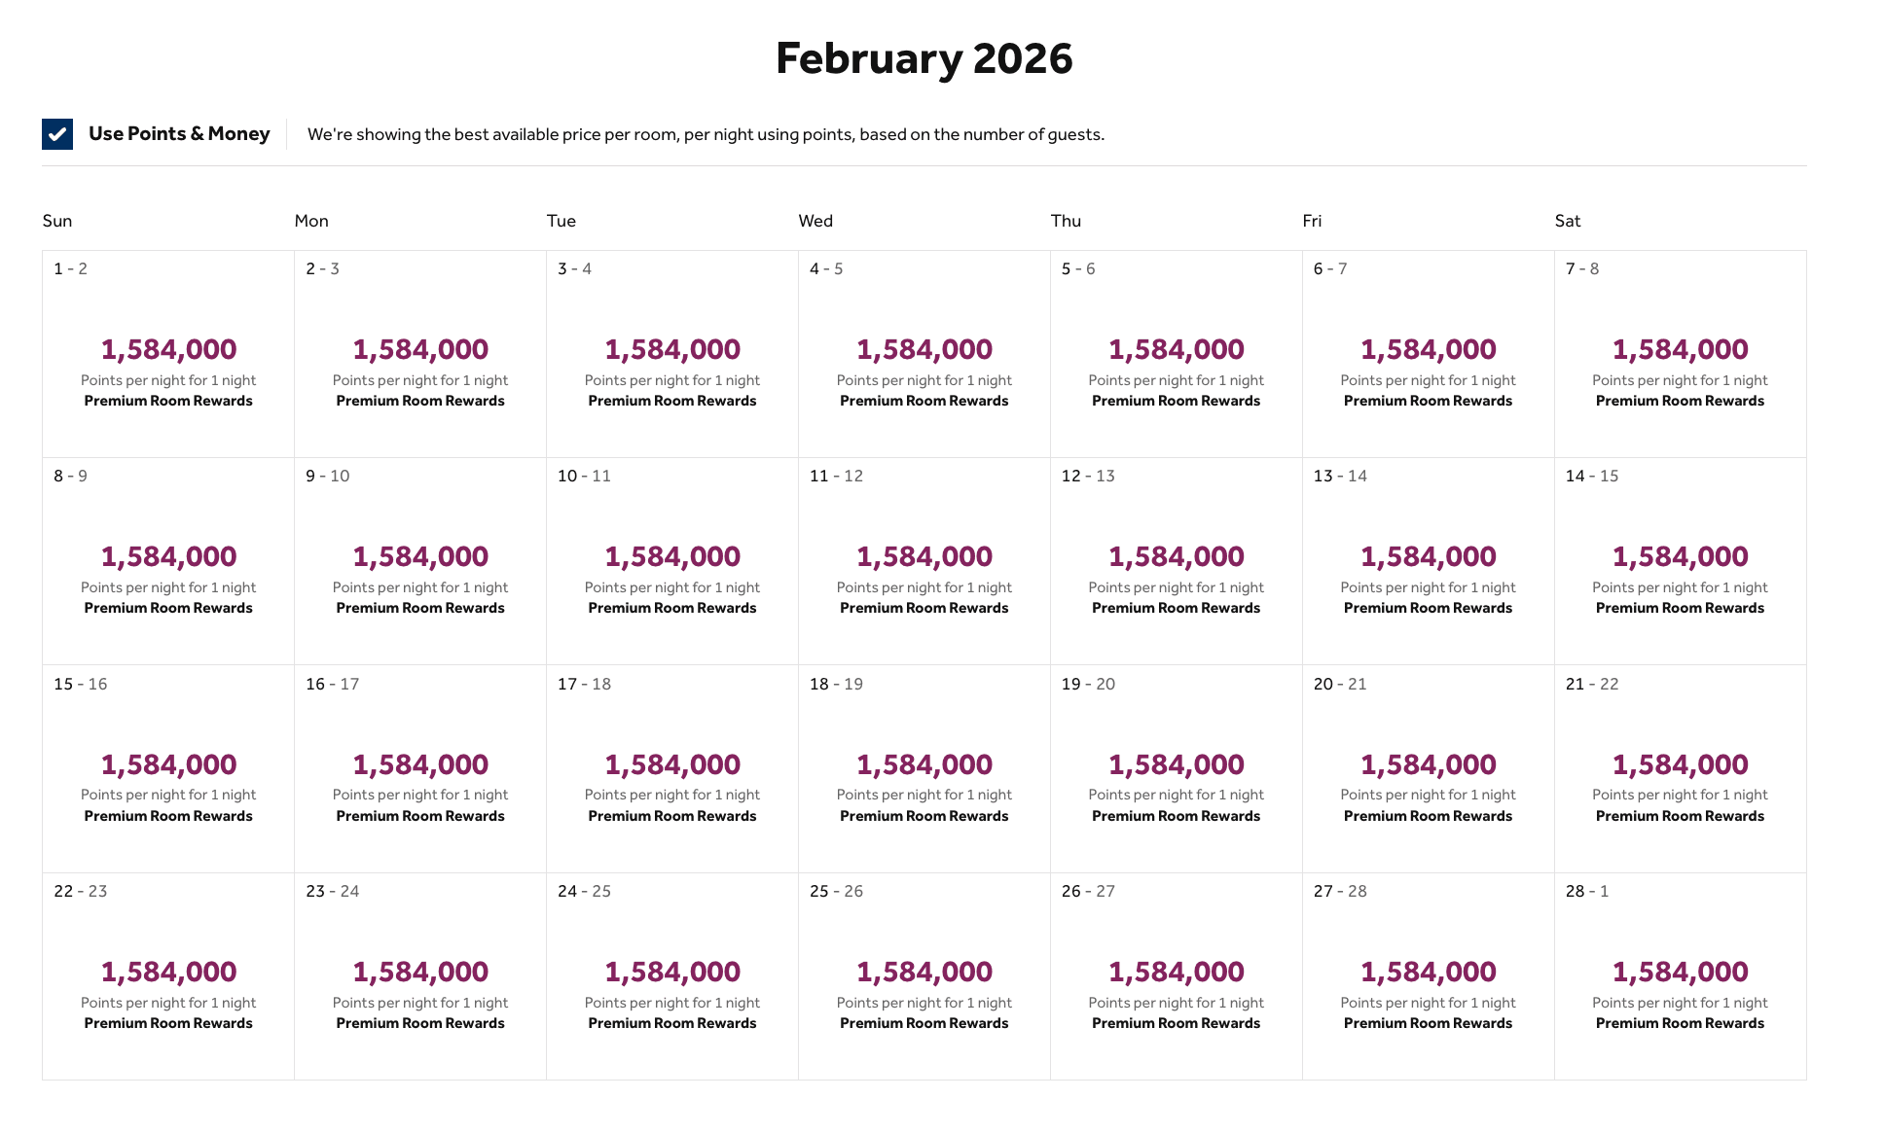The height and width of the screenshot is (1134, 1884).
Task: Click the 19 - 20 Thursday date cell
Action: coord(1176,769)
